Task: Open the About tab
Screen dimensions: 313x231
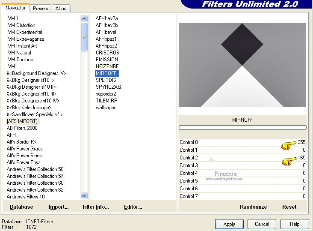Action: tap(62, 9)
